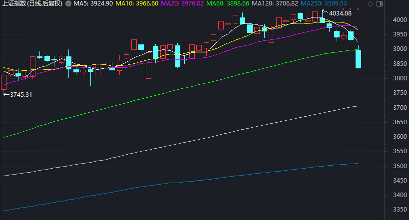Click the magenta dots near the chart top-right
This screenshot has width=409, height=220.
tap(351, 9)
